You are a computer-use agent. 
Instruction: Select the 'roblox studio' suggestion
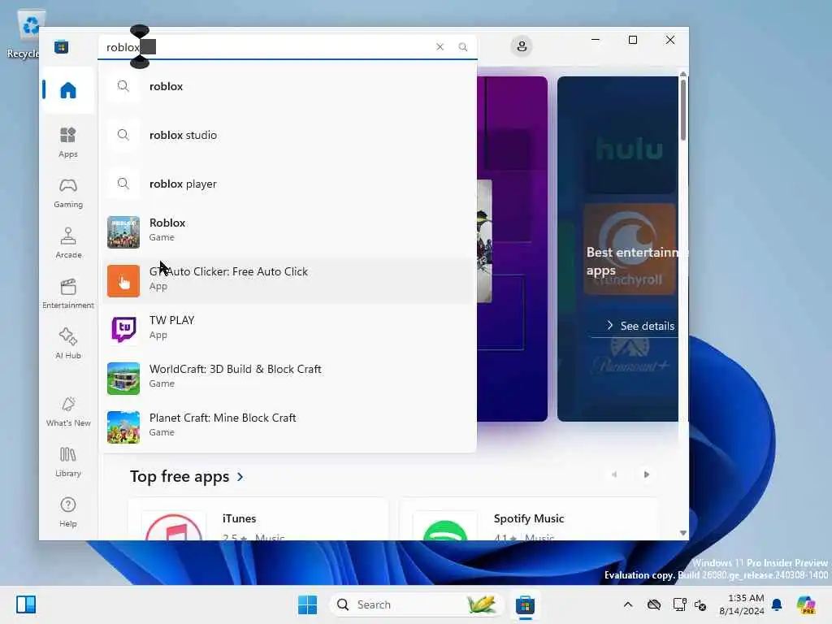coord(288,135)
